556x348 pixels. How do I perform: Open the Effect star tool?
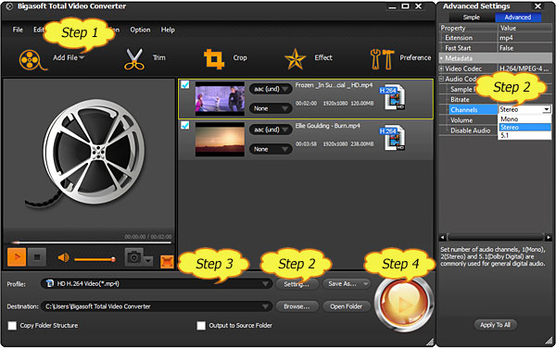[295, 59]
